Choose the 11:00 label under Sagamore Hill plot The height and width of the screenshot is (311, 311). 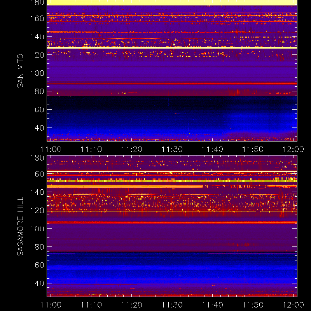click(x=51, y=305)
